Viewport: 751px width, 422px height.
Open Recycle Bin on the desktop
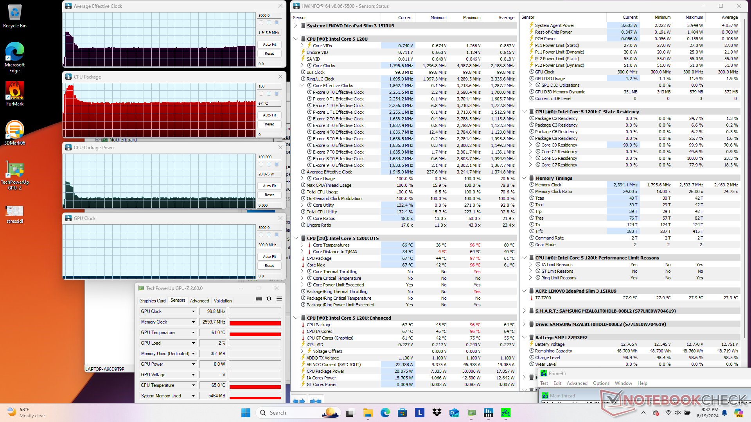15,16
